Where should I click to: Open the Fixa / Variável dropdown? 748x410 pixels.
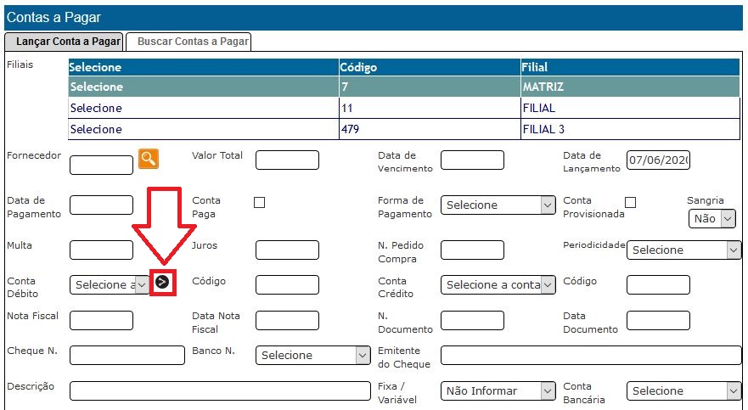click(498, 391)
